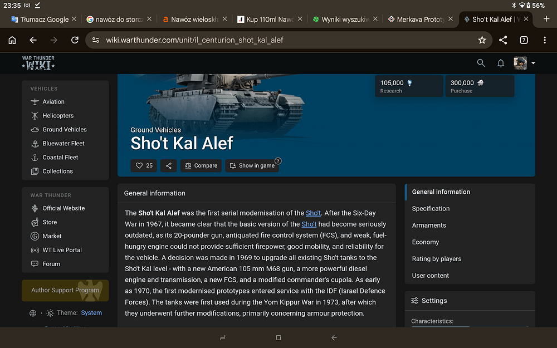
Task: Tap Android back button
Action: (334, 338)
